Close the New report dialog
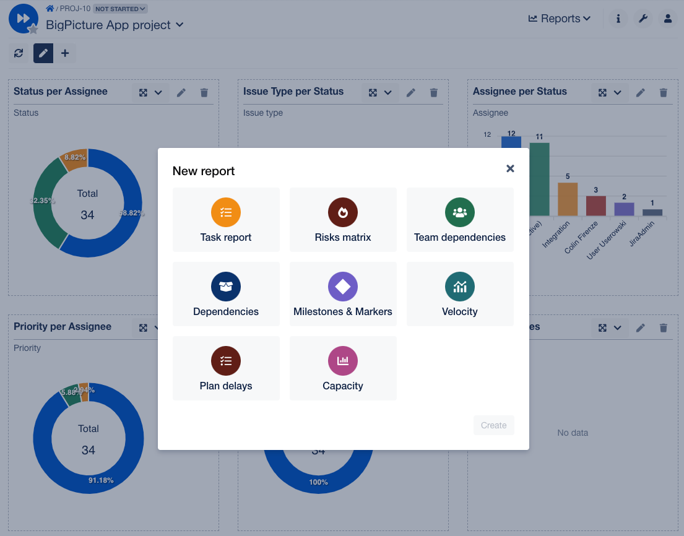 (510, 168)
